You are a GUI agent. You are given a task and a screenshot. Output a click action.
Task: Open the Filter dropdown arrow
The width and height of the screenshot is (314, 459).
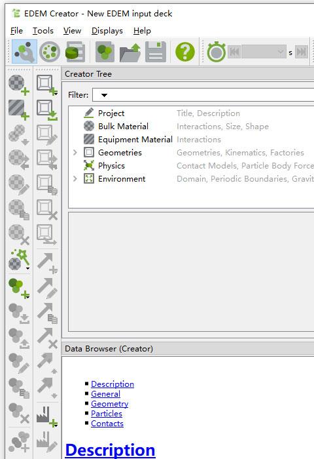[104, 95]
